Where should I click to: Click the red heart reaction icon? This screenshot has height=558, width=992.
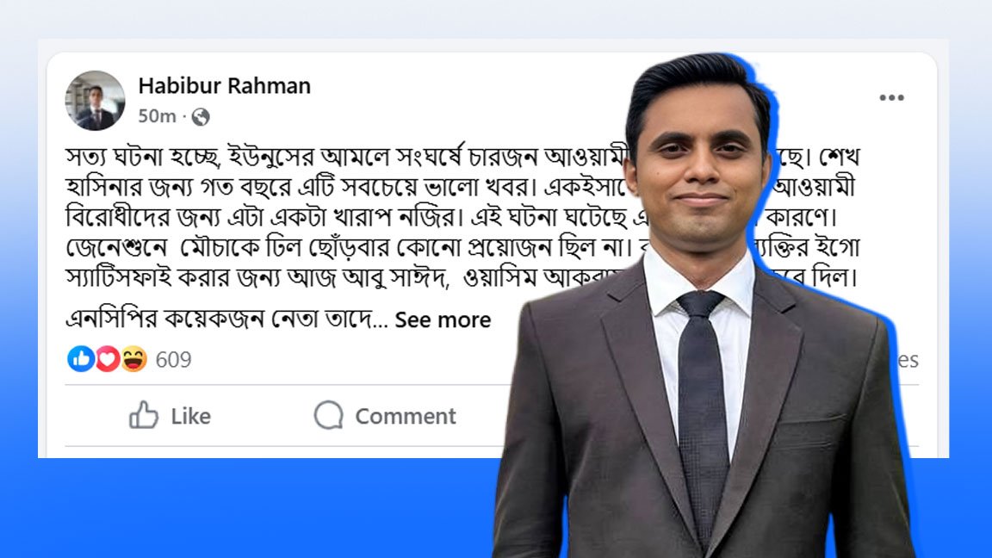[x=108, y=359]
